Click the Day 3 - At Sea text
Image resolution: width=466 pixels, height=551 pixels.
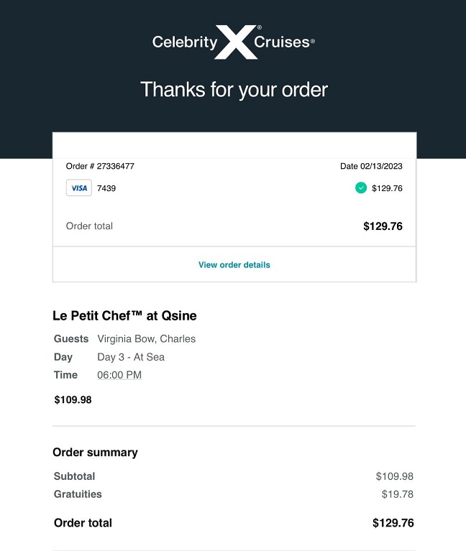131,357
